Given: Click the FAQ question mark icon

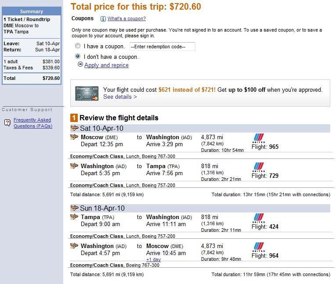Looking at the screenshot, I should click(x=7, y=123).
